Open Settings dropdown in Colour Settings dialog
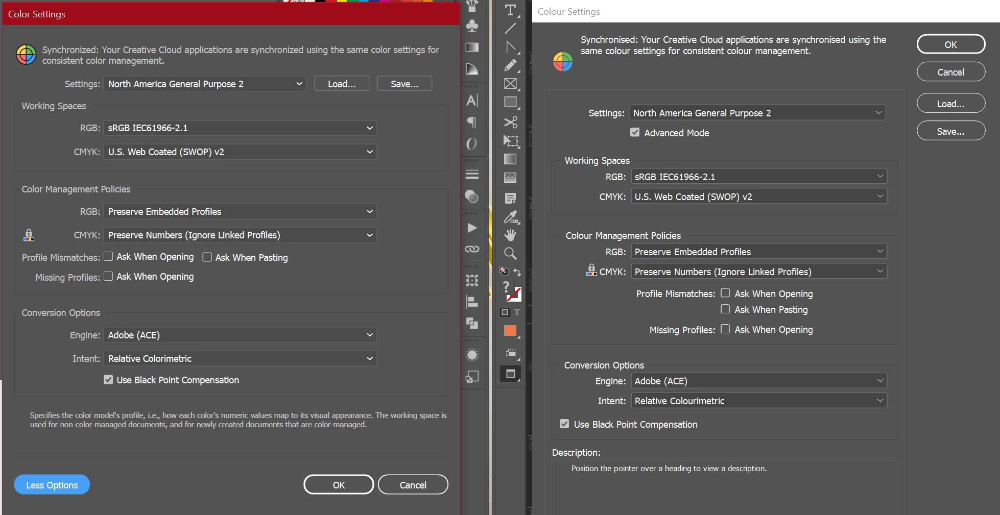1000x515 pixels. click(x=757, y=113)
